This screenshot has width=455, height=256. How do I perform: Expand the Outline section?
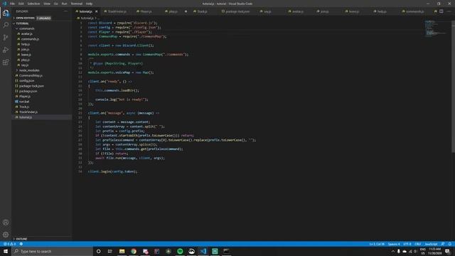click(21, 239)
